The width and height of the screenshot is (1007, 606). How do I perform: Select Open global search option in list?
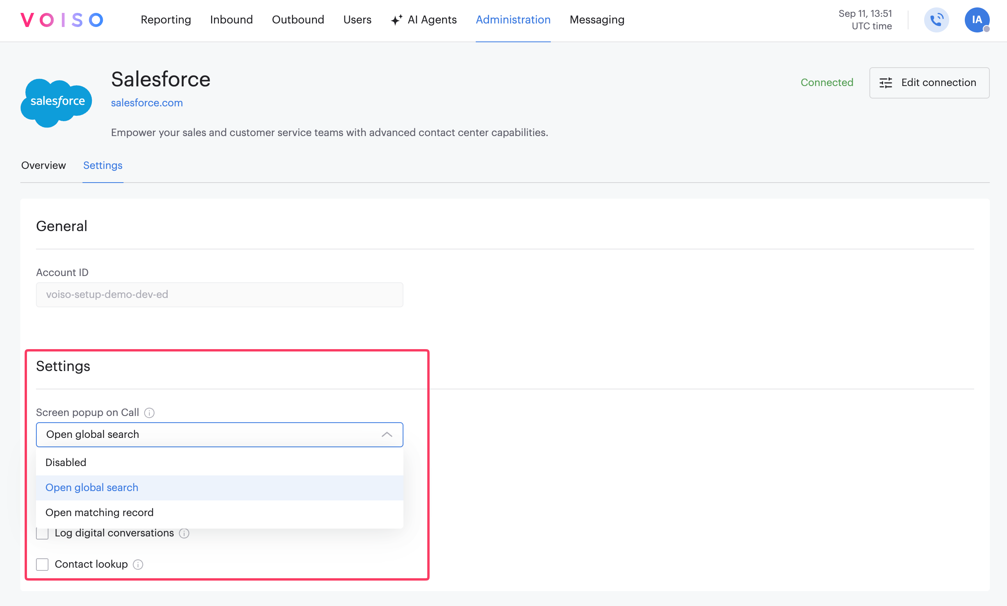220,488
